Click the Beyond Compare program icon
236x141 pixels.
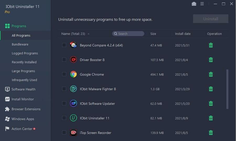[73, 45]
